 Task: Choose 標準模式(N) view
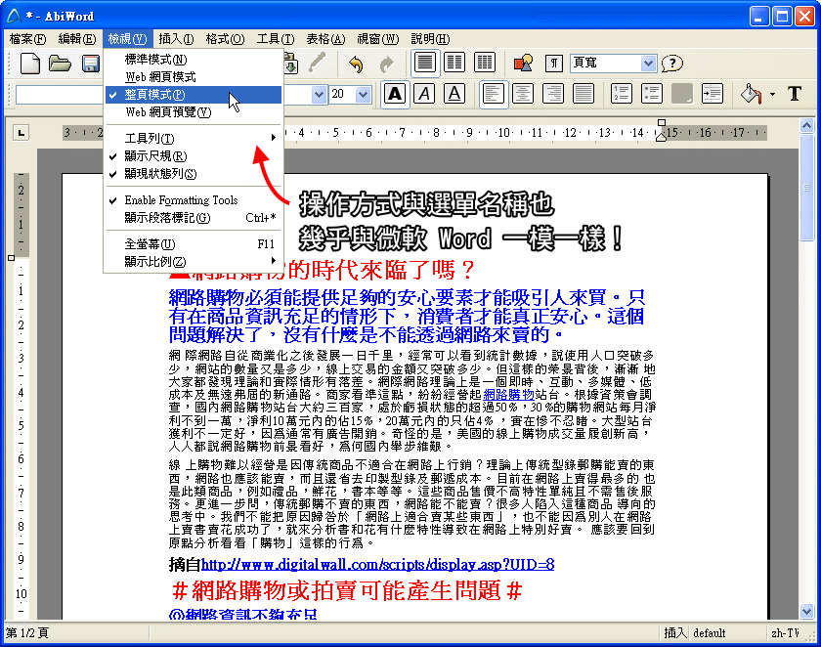[x=194, y=60]
